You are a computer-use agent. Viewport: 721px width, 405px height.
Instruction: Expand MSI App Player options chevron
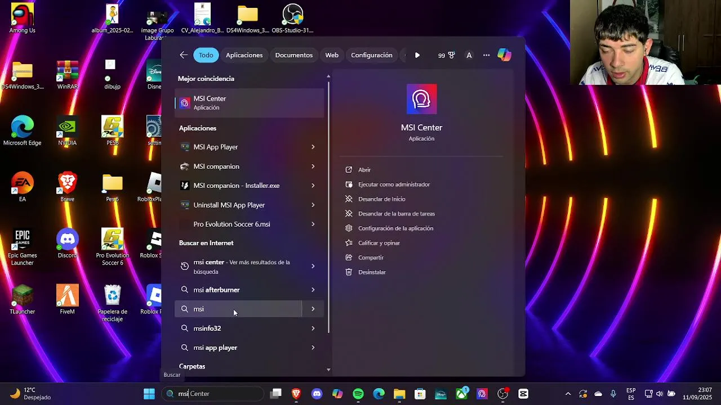(x=313, y=147)
